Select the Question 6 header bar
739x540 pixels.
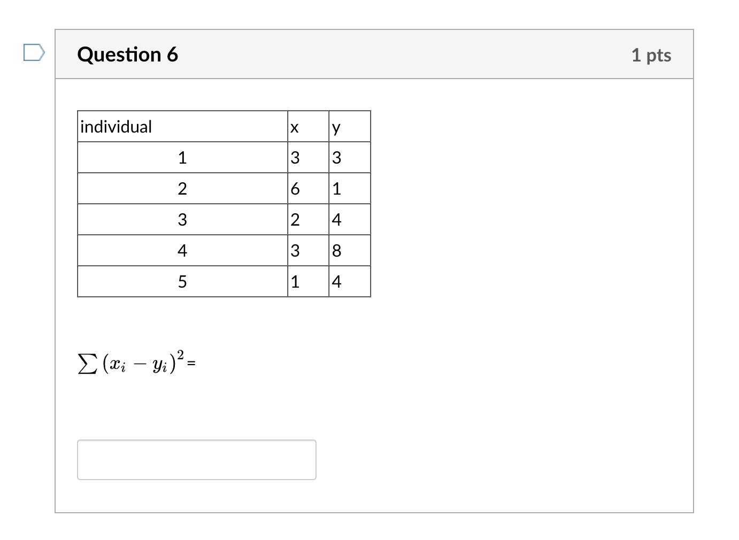(373, 53)
